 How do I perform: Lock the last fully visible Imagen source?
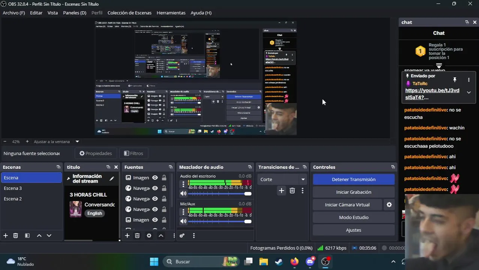click(x=164, y=220)
